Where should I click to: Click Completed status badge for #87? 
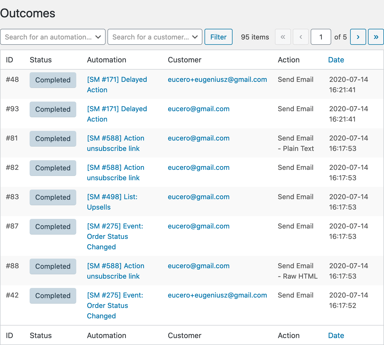point(53,227)
